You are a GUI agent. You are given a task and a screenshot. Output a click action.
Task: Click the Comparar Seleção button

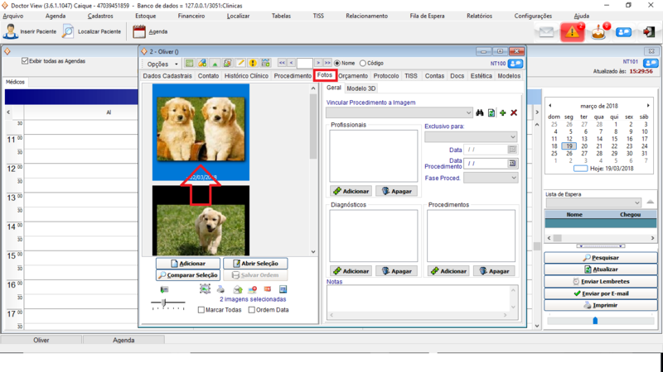click(187, 275)
